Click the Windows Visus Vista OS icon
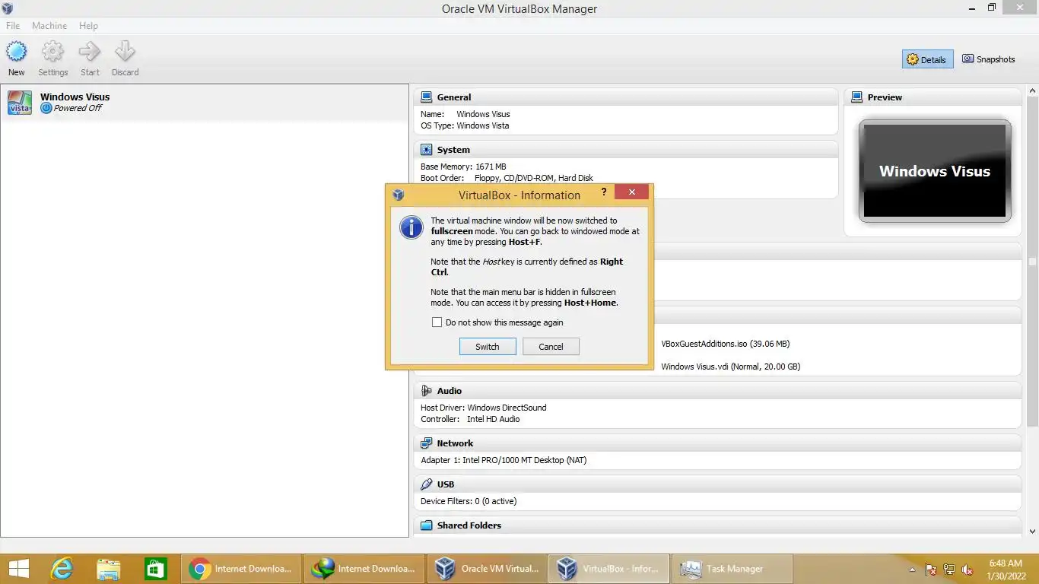 (x=20, y=103)
